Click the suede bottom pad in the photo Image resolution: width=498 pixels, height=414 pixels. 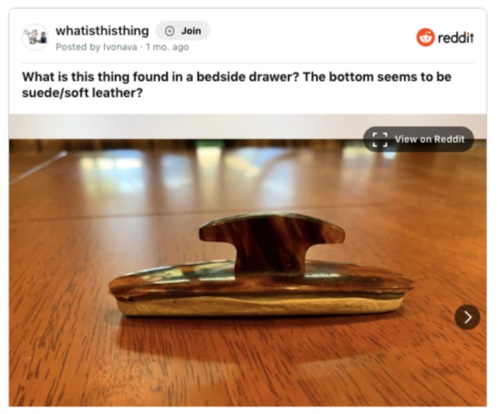pyautogui.click(x=260, y=306)
